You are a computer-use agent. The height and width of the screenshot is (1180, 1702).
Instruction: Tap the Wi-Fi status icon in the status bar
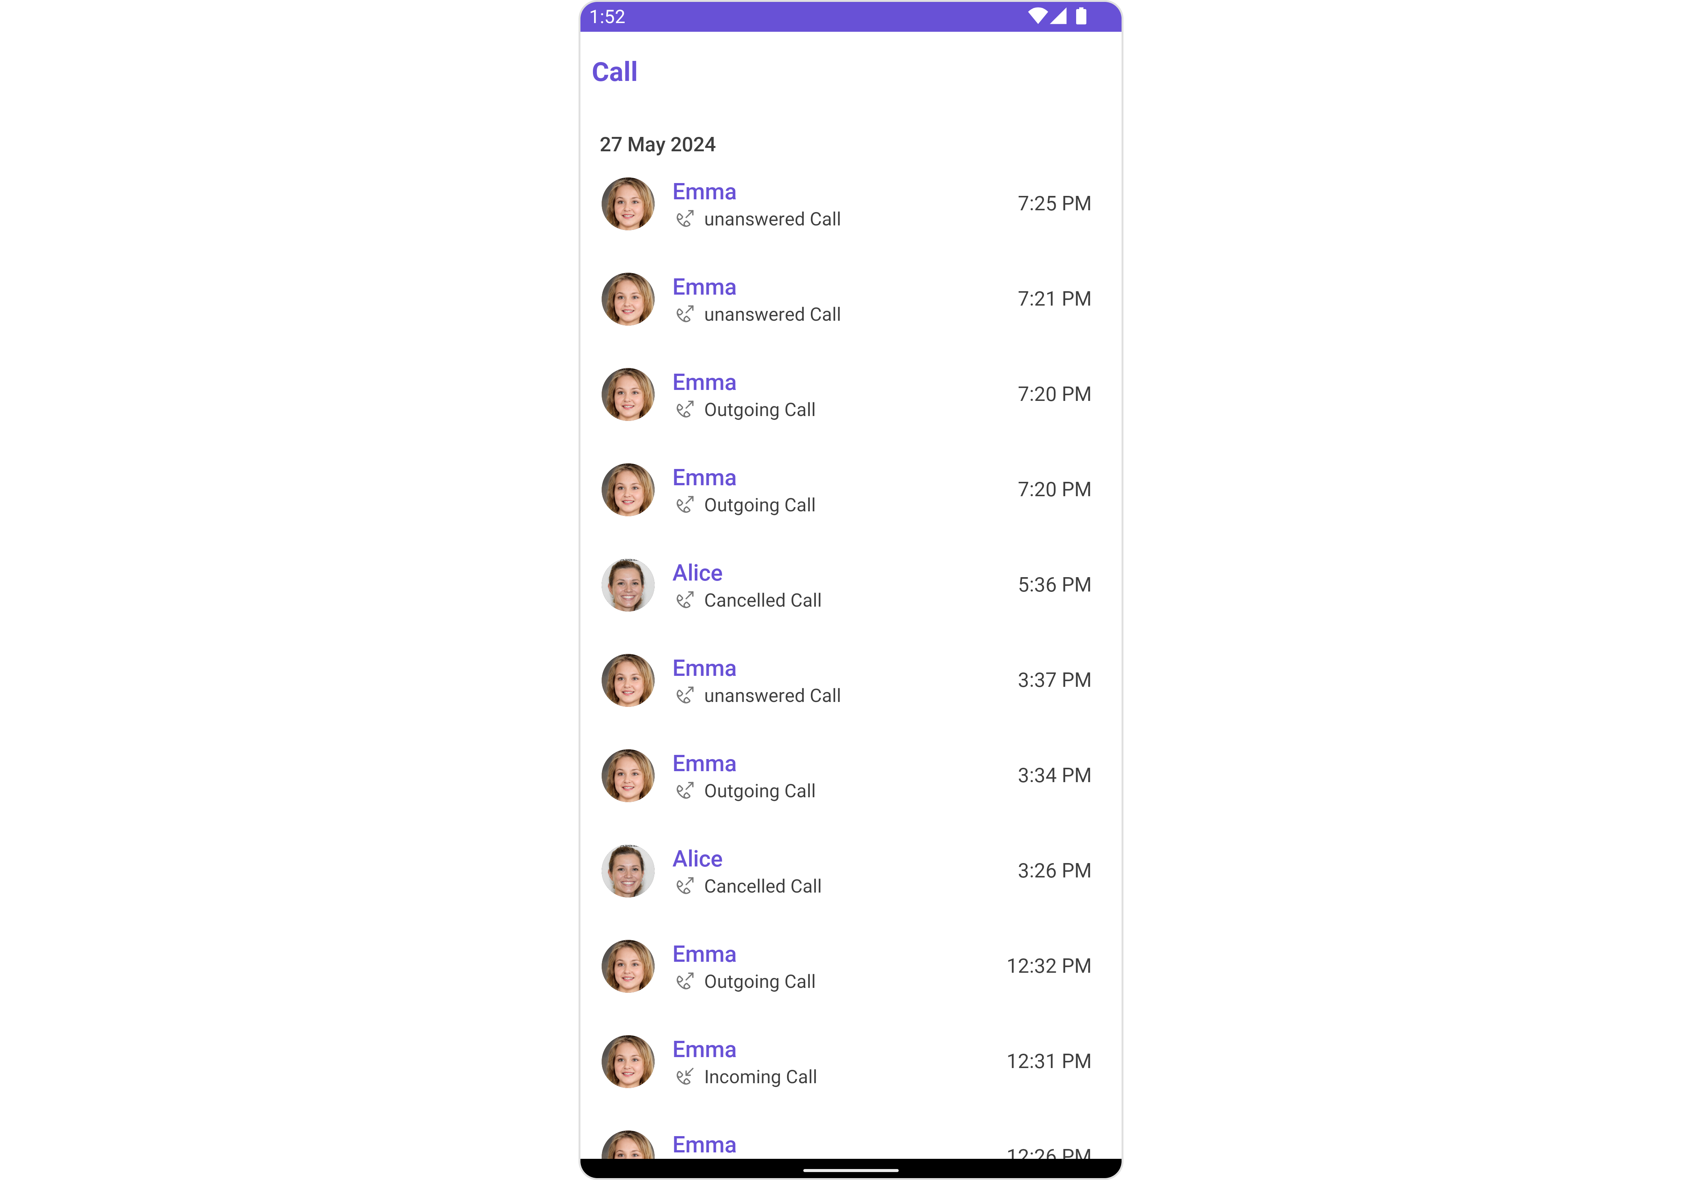(1038, 16)
